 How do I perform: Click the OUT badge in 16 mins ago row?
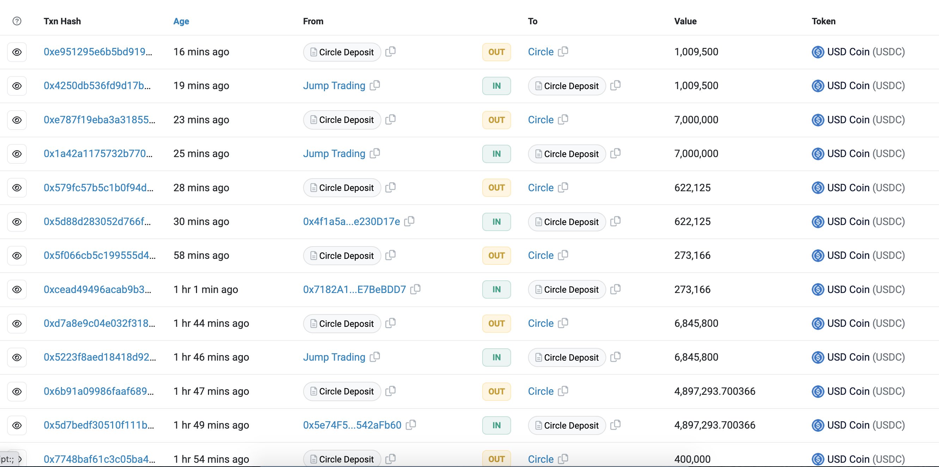pyautogui.click(x=497, y=52)
